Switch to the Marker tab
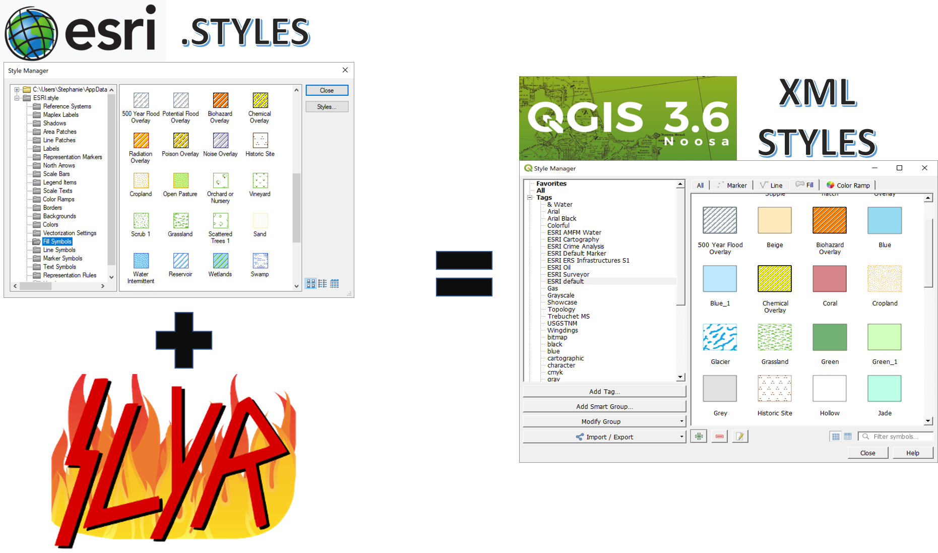The image size is (938, 553). pos(732,186)
